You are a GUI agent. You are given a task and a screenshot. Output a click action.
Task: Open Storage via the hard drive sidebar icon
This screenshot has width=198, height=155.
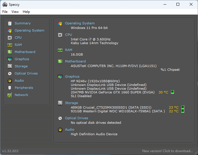point(10,66)
